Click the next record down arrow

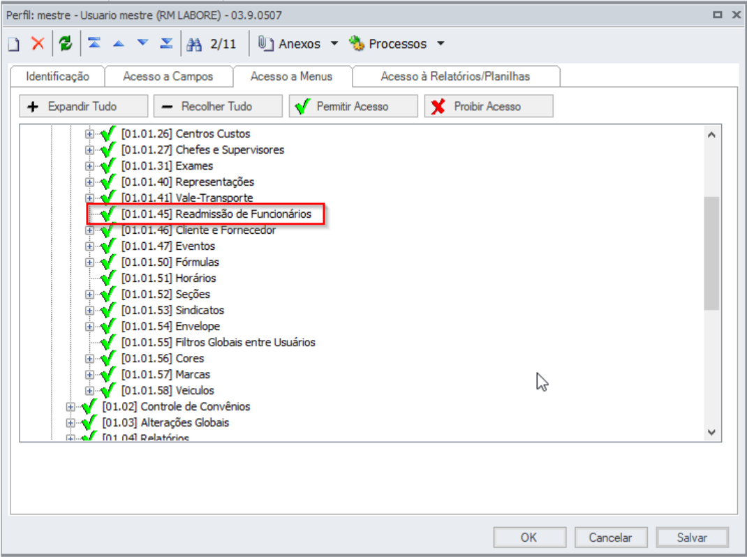(142, 44)
